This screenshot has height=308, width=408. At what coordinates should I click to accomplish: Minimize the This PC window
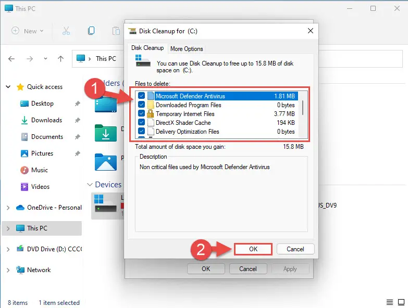click(350, 8)
